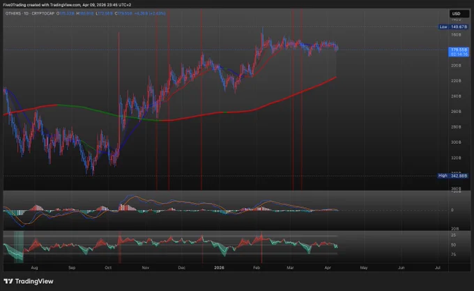Click the Feb label on the time axis
474x291 pixels.
(257, 268)
